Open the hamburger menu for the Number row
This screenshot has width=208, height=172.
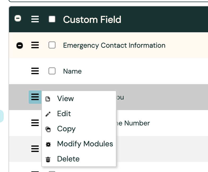[x=35, y=123]
